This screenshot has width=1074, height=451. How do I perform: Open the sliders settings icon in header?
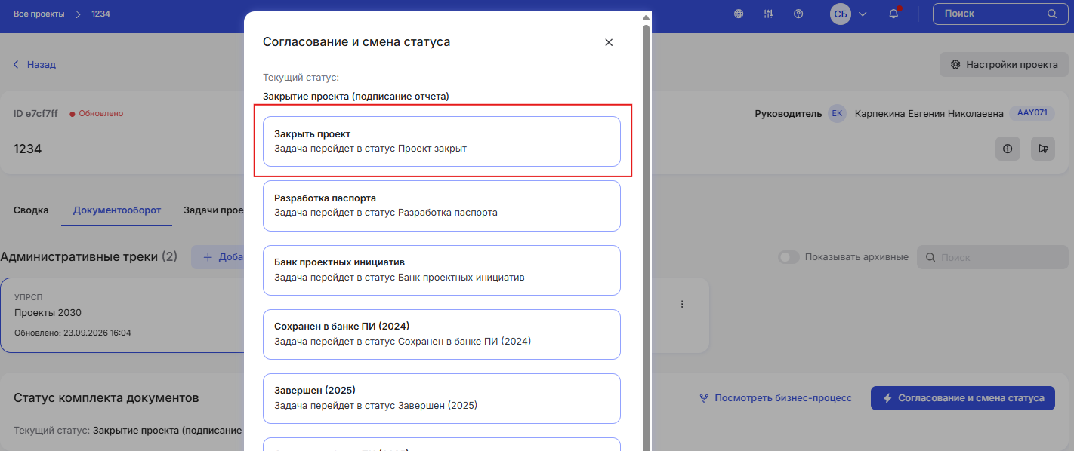coord(769,14)
